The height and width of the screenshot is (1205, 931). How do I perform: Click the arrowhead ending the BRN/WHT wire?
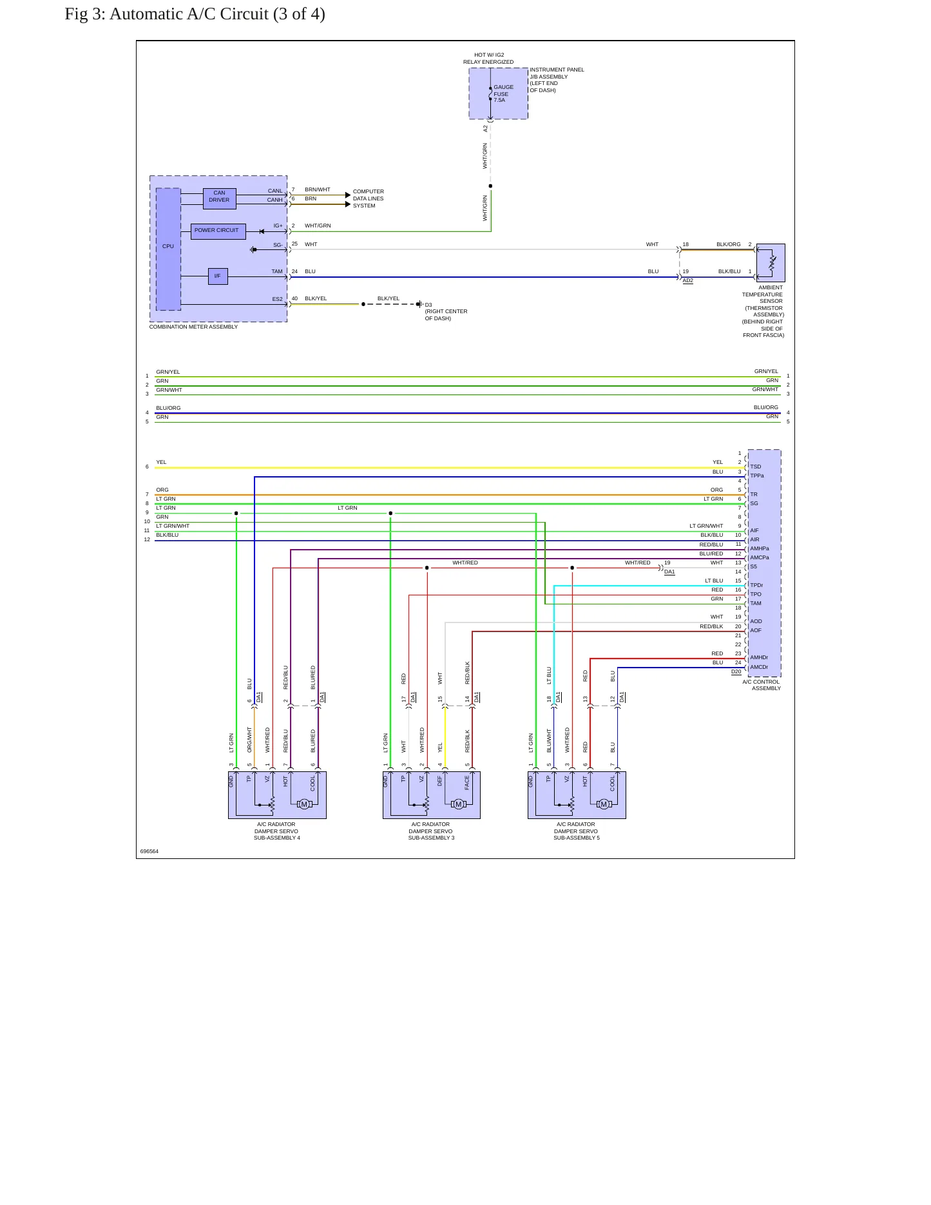tap(348, 195)
